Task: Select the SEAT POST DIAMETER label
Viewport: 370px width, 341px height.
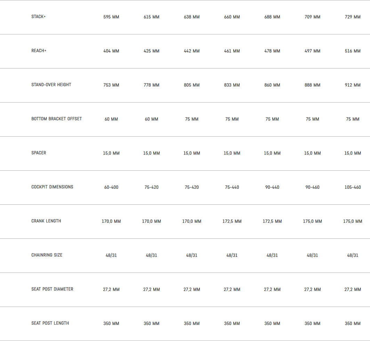Action: 52,289
